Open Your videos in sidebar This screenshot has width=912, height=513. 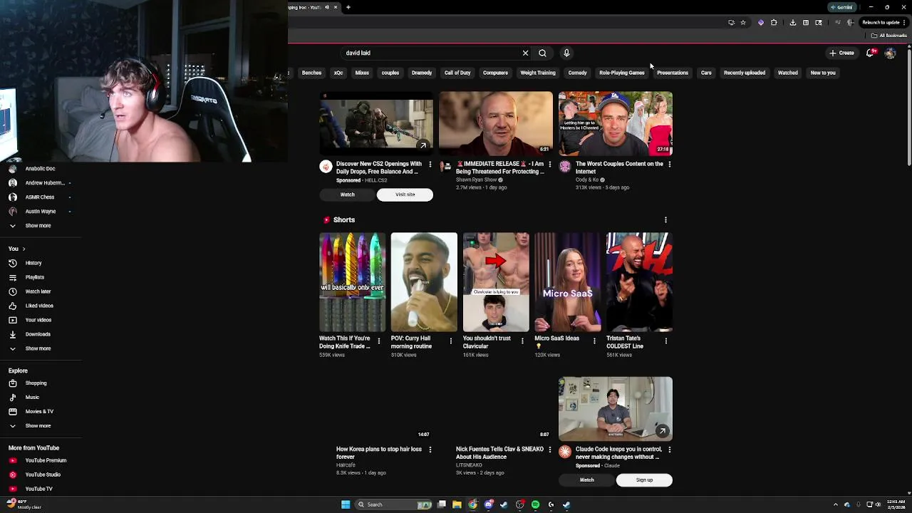click(x=38, y=320)
